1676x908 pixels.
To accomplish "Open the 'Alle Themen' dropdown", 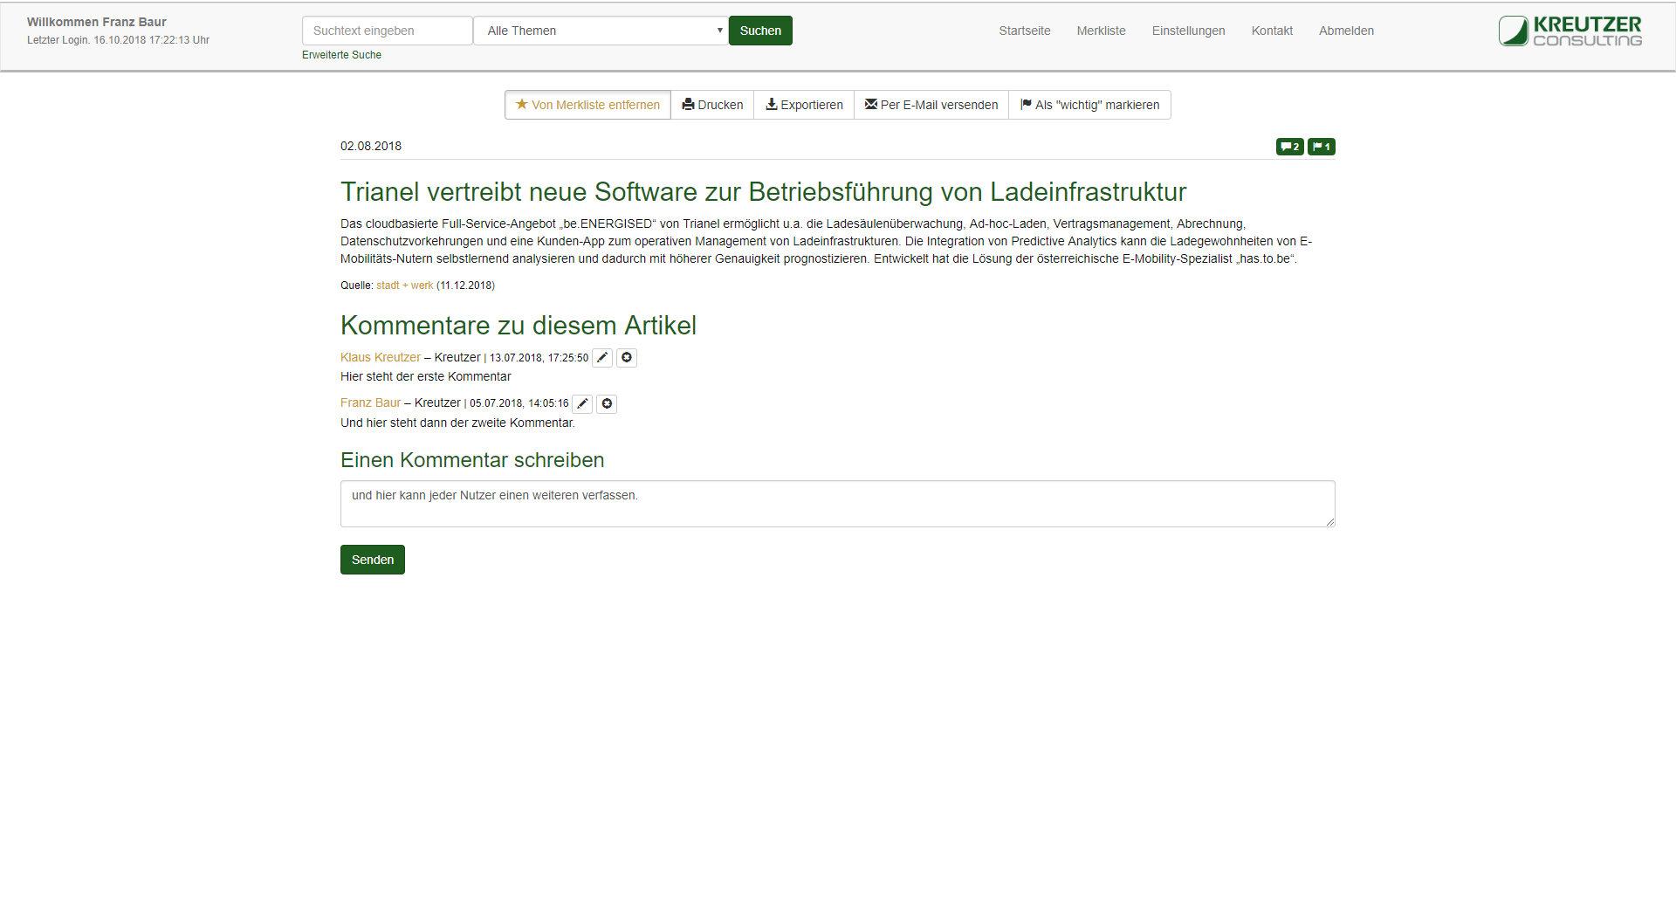I will point(601,31).
